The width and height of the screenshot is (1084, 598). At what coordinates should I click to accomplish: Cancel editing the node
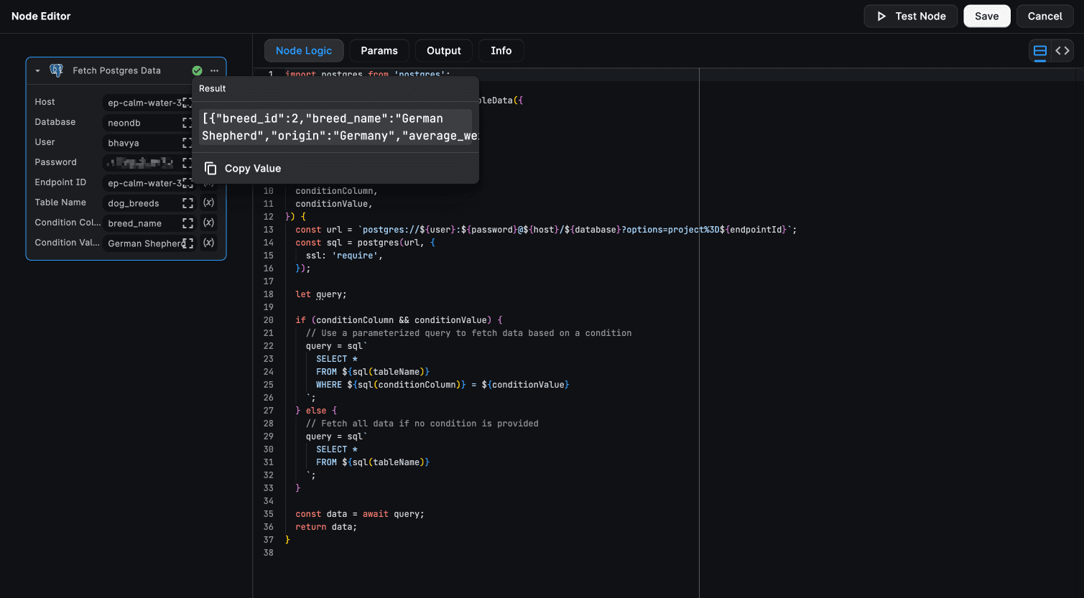coord(1044,16)
